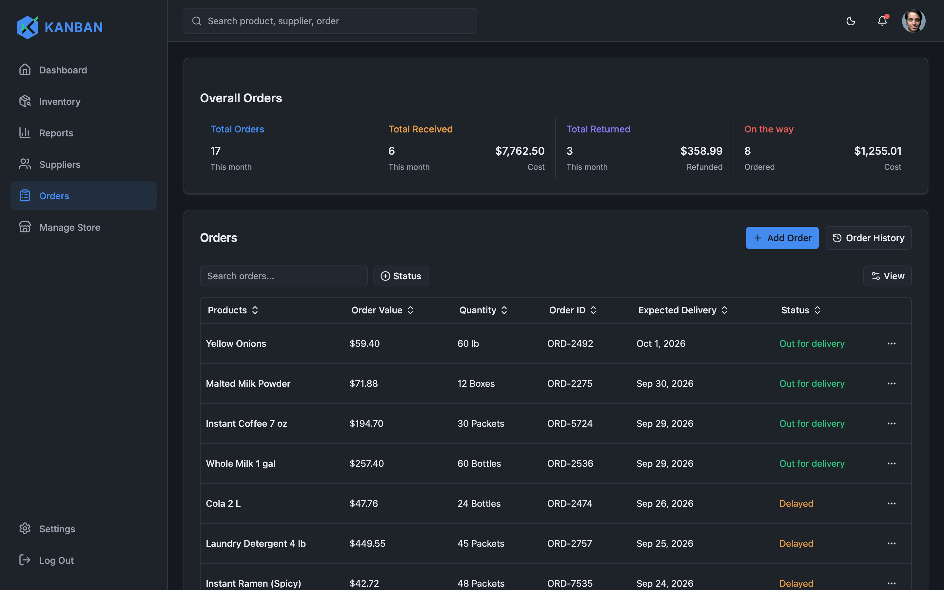The image size is (944, 590).
Task: Click the Malted Milk Powder product name
Action: pos(248,383)
